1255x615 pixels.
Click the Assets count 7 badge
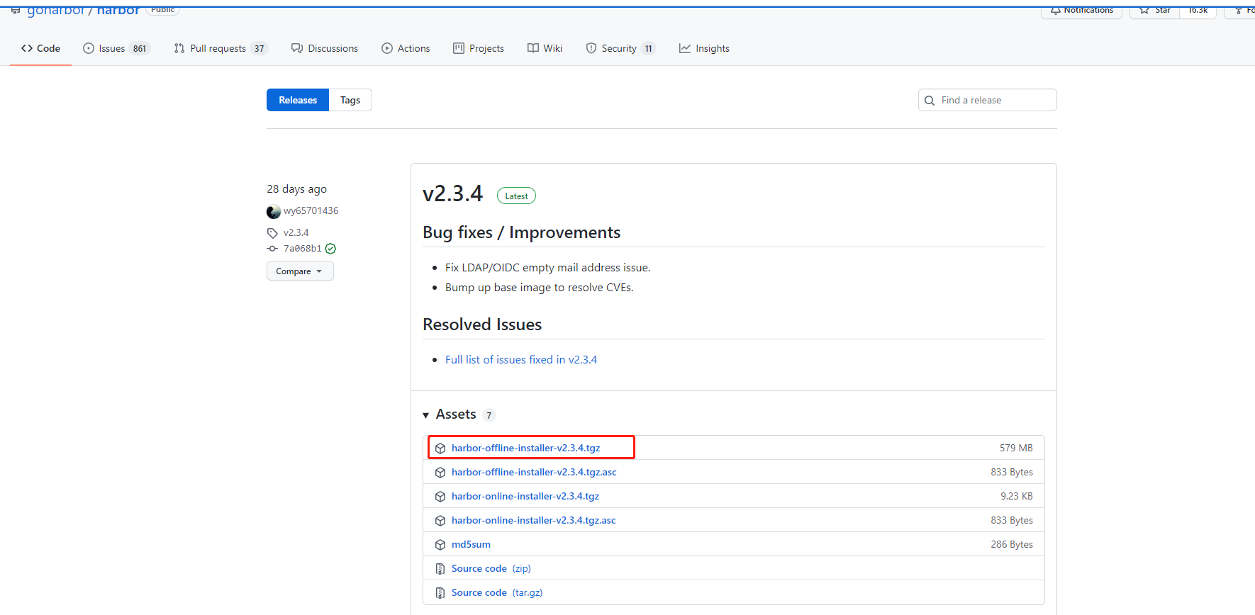(489, 415)
